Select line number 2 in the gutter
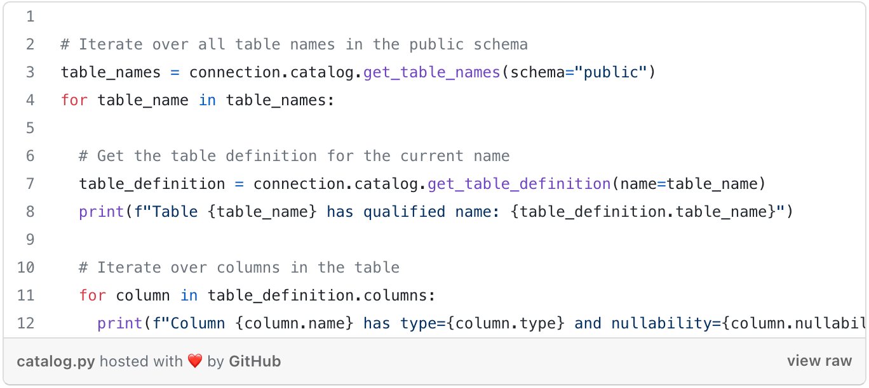The image size is (869, 388). coord(30,44)
